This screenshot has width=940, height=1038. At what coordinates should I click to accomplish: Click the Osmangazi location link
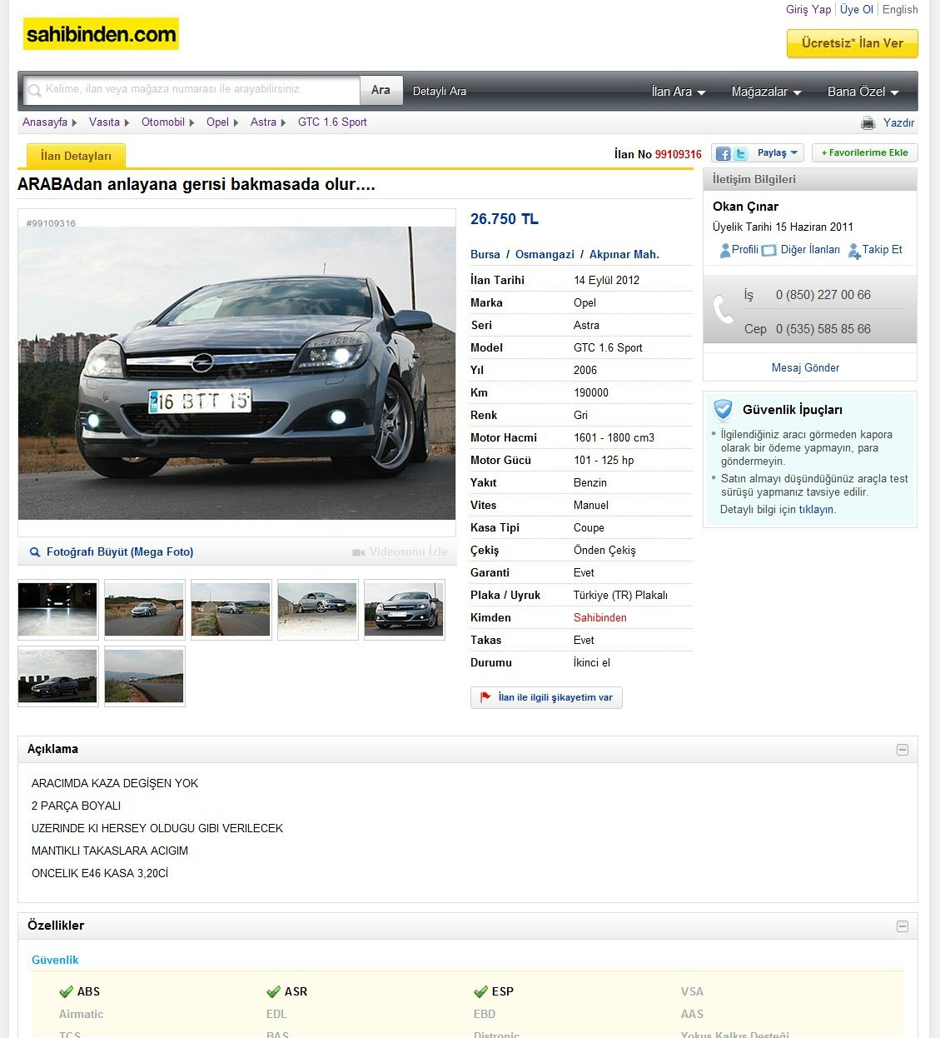point(545,254)
